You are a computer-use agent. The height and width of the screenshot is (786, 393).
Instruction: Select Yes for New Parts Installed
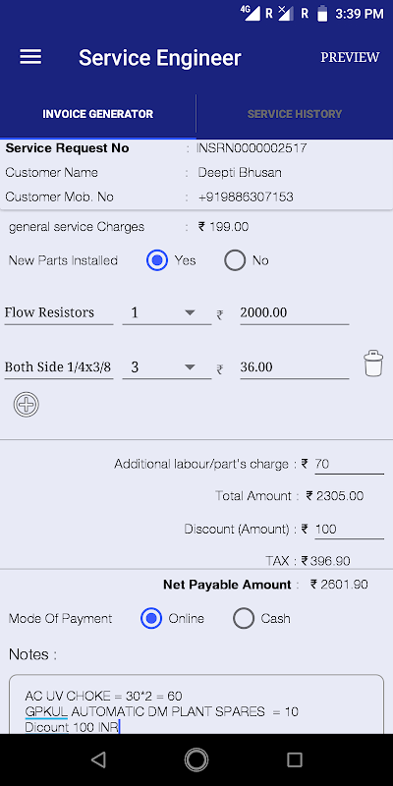pyautogui.click(x=157, y=260)
